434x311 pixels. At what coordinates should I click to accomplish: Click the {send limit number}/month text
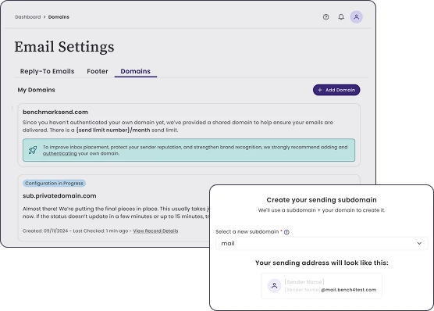pos(113,130)
